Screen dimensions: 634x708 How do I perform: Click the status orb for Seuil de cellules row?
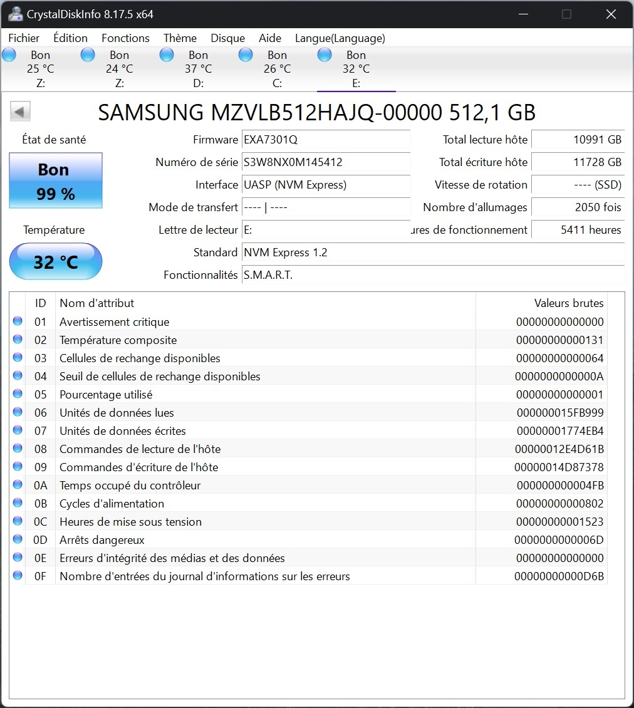click(18, 375)
